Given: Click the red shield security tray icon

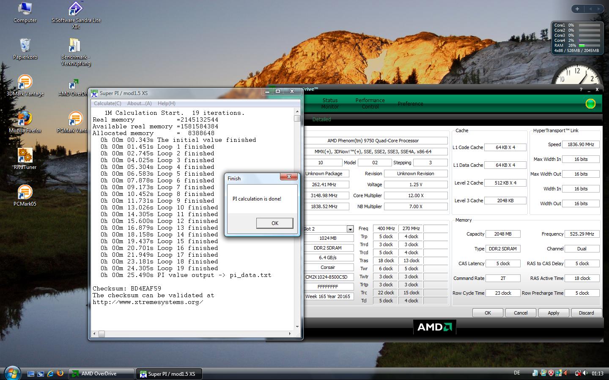Looking at the screenshot, I should [x=551, y=373].
